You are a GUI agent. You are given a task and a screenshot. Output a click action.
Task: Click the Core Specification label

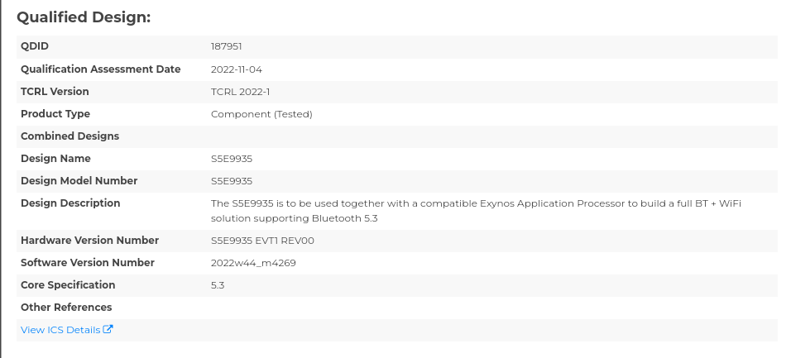click(68, 284)
